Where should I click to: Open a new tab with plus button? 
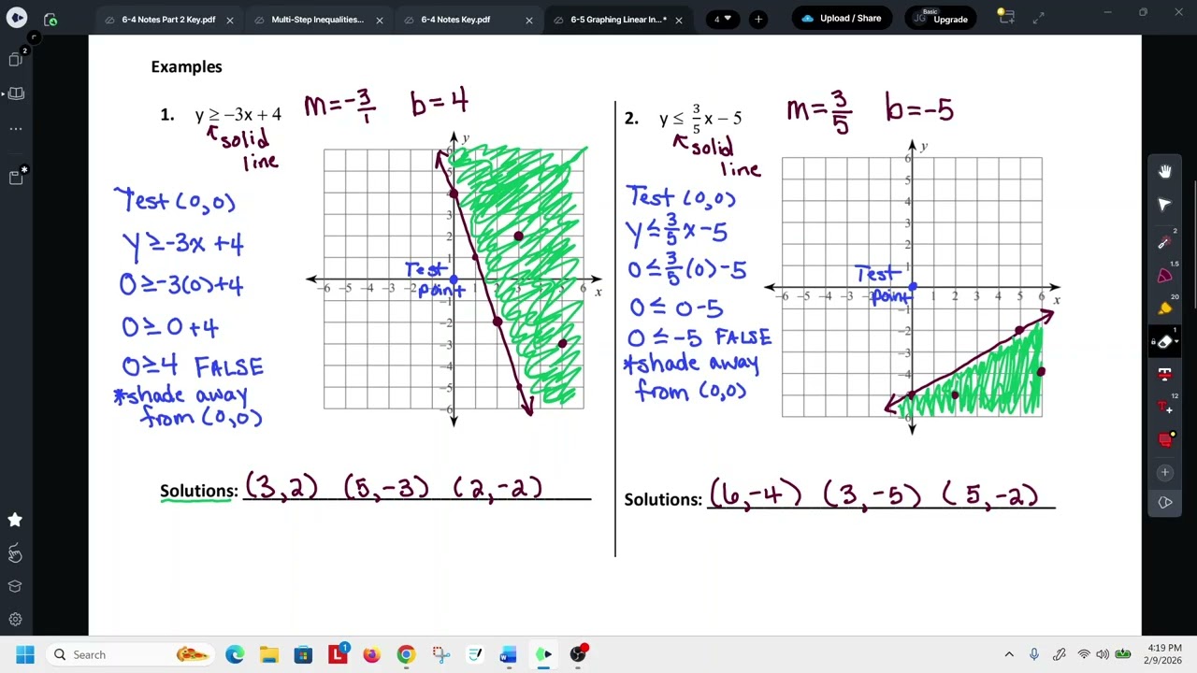[758, 19]
